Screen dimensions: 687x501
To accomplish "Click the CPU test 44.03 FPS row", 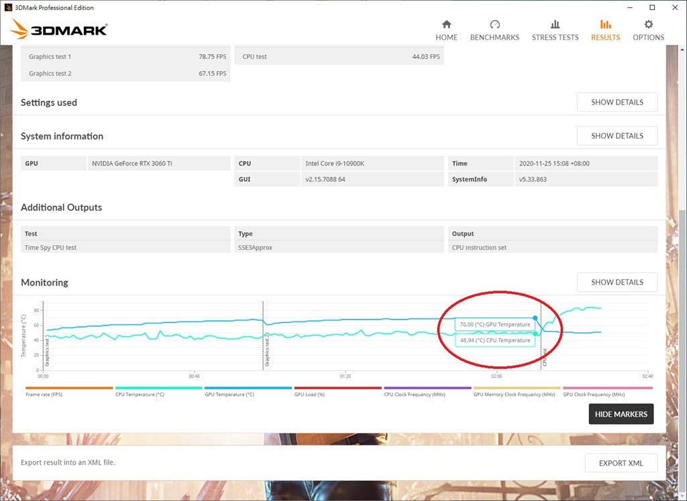I will point(339,56).
